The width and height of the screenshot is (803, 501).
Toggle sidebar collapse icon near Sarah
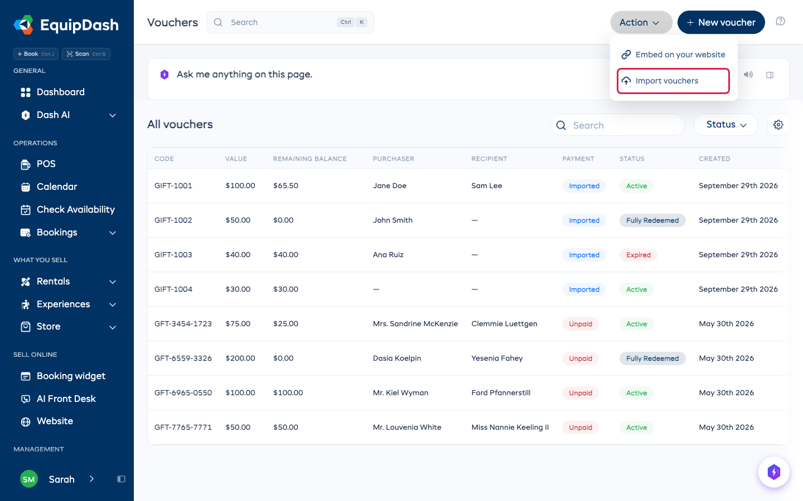(x=121, y=479)
